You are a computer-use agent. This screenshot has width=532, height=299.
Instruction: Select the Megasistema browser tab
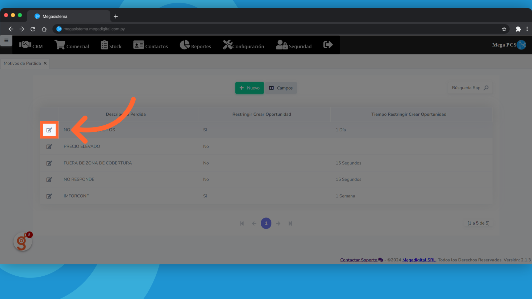tap(69, 16)
